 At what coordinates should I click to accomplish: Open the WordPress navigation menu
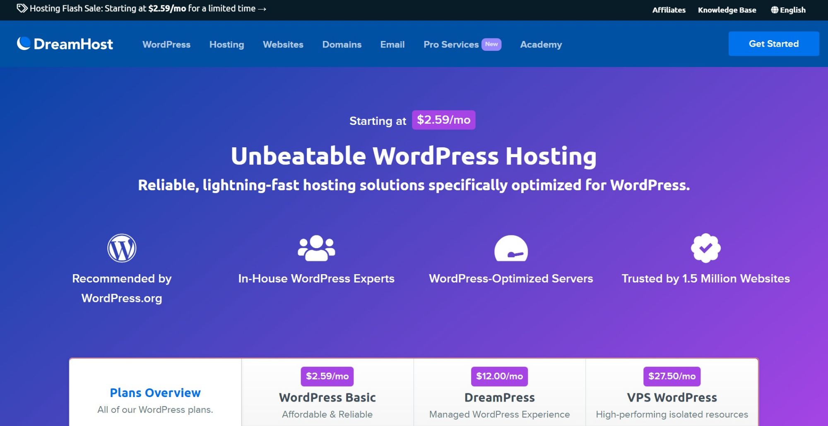pos(166,44)
